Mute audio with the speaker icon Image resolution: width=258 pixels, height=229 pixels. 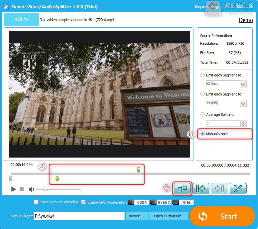click(x=31, y=189)
